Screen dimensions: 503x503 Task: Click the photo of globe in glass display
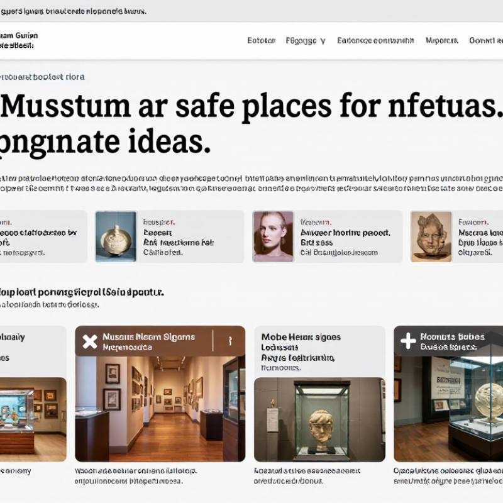[x=448, y=409]
